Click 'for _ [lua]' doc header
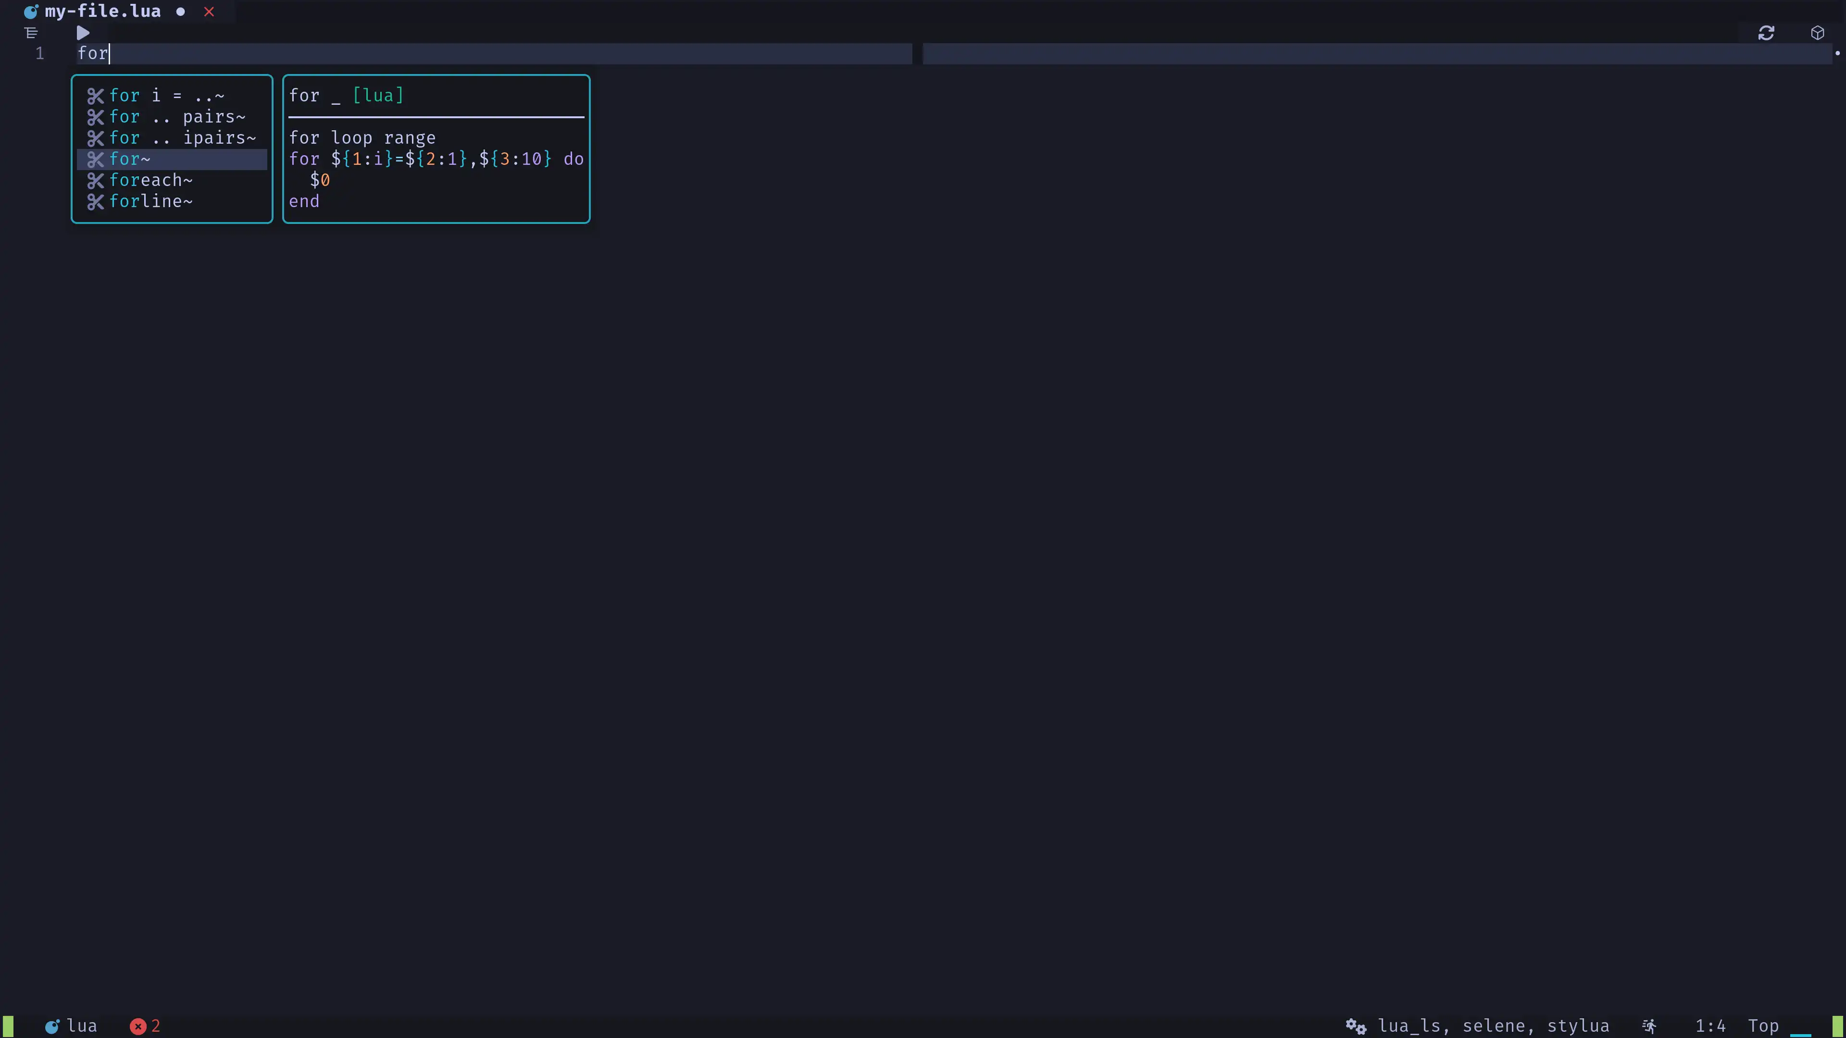 [346, 95]
